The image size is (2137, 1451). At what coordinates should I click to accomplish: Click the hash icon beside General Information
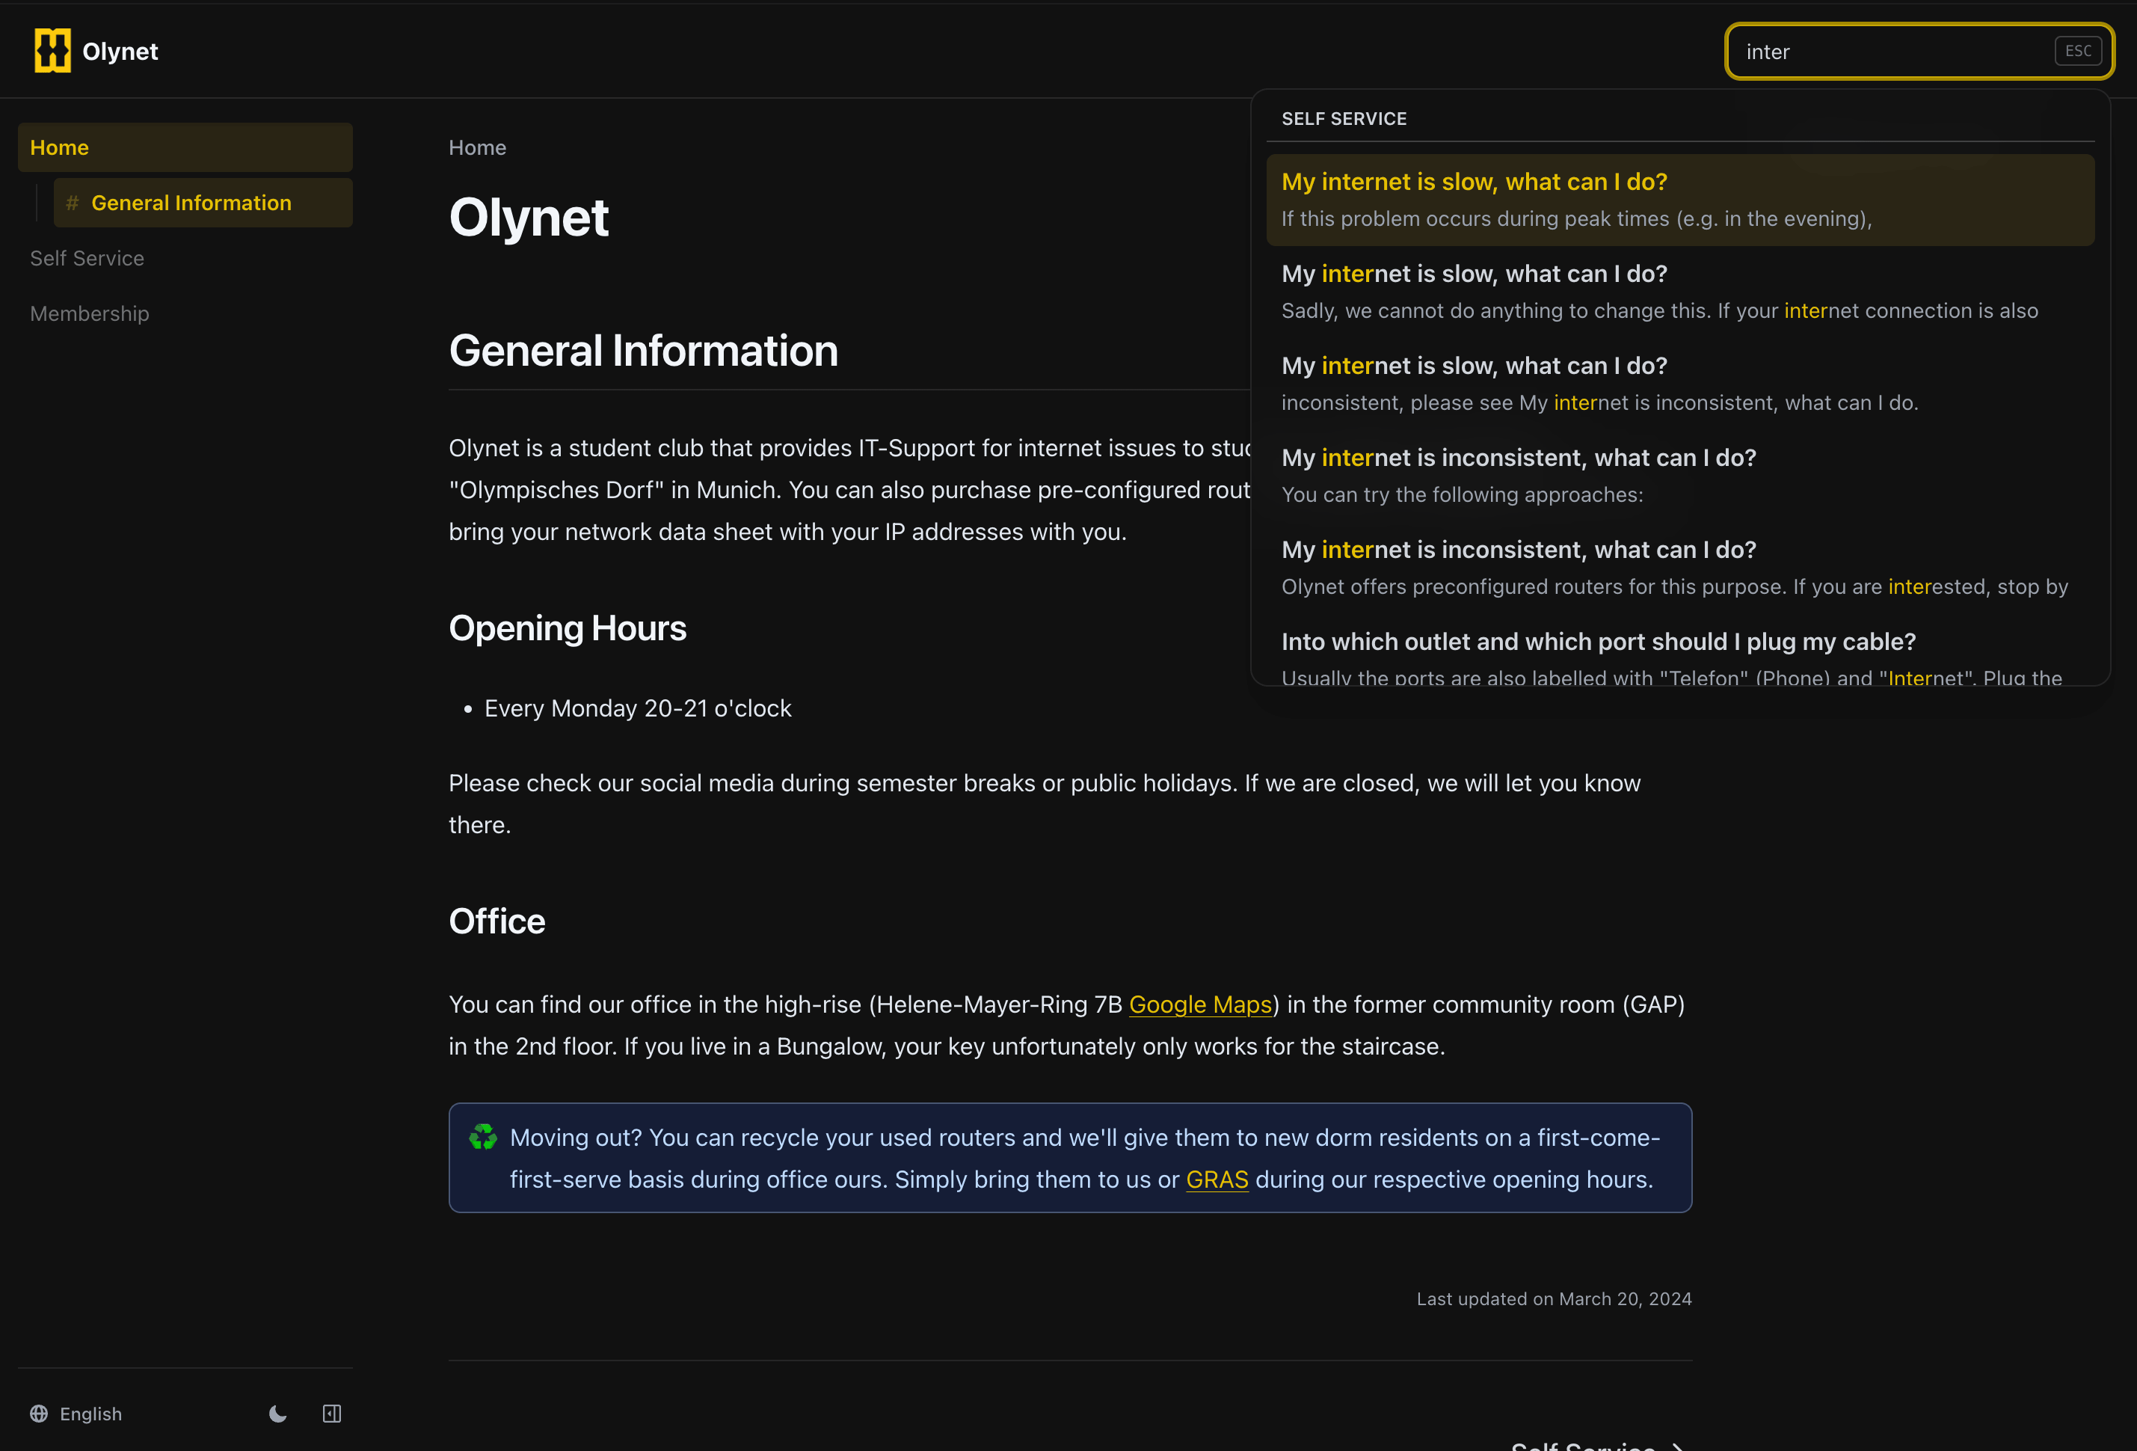[73, 202]
